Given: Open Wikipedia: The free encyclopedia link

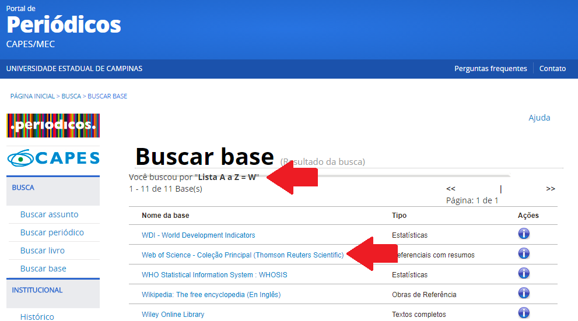Looking at the screenshot, I should tap(211, 295).
